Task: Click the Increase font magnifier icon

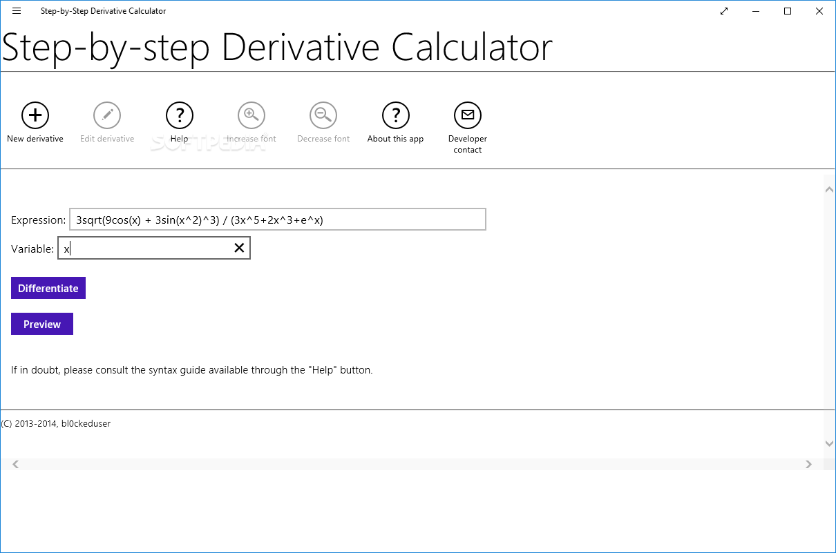Action: [x=251, y=115]
